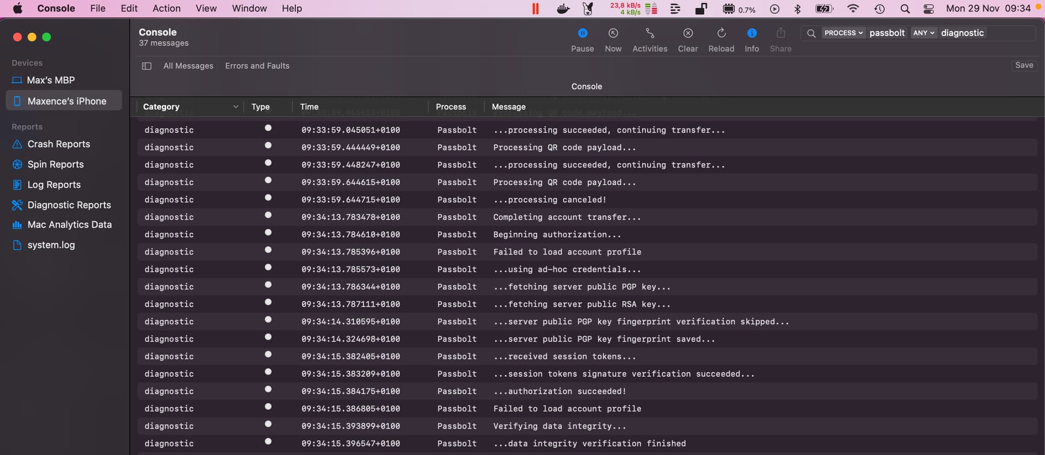Toggle the sidebar panel icon
The height and width of the screenshot is (455, 1045).
146,66
